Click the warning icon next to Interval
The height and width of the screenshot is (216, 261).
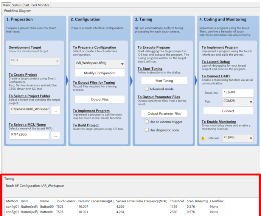click(x=204, y=138)
